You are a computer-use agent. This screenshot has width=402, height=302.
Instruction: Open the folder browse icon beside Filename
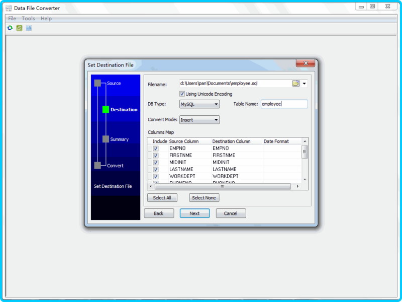pos(295,84)
